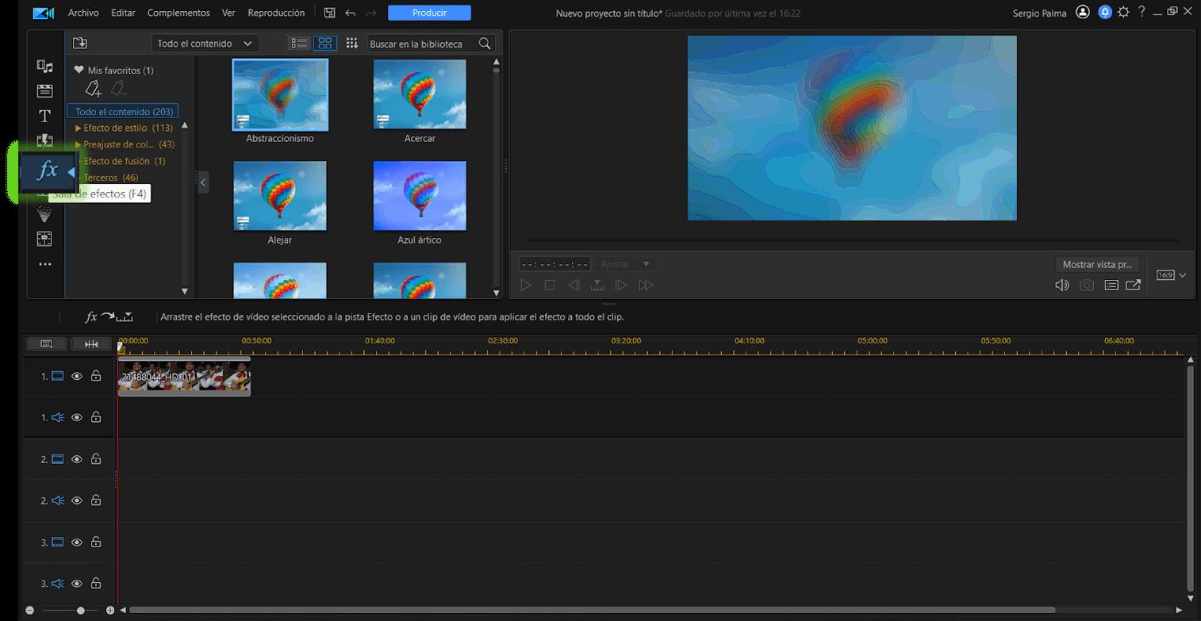Click the preview playback progress bar
This screenshot has width=1201, height=621.
[852, 240]
